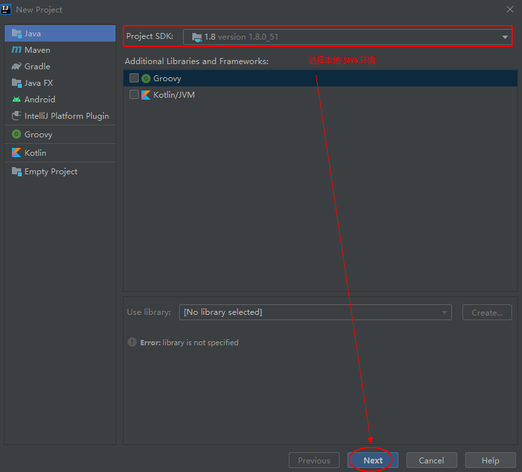Click the error warning icon
This screenshot has height=472, width=522.
tap(132, 342)
